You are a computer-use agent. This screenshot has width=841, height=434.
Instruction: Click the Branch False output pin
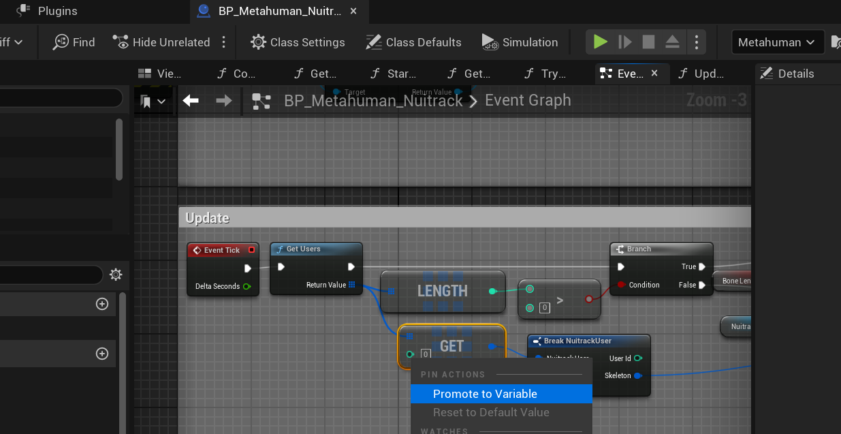tap(702, 285)
